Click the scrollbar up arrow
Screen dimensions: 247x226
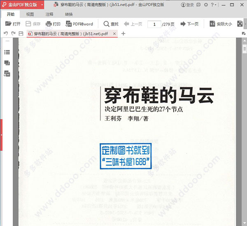coord(245,41)
